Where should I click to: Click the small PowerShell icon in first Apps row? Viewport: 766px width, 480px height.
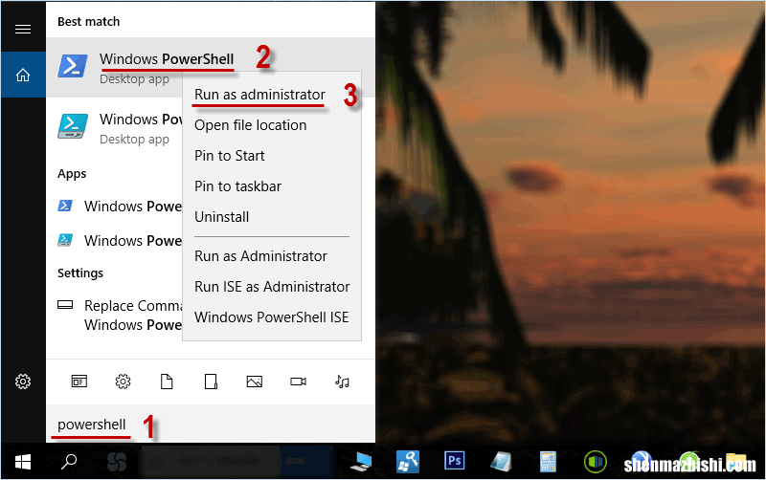pos(65,206)
